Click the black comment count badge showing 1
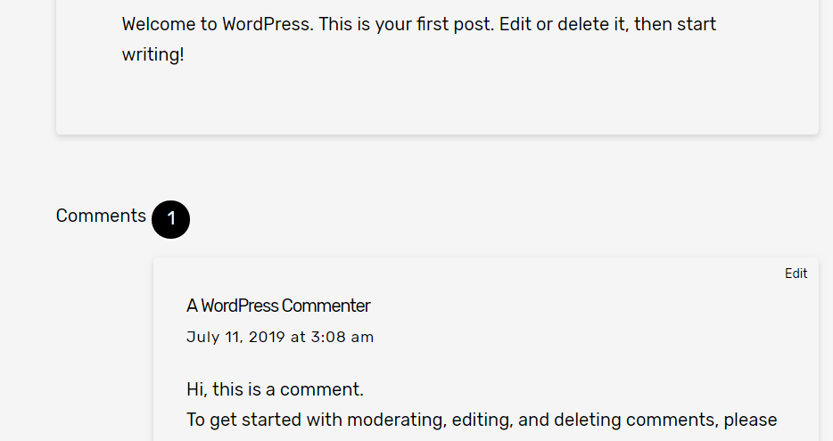 pyautogui.click(x=170, y=219)
